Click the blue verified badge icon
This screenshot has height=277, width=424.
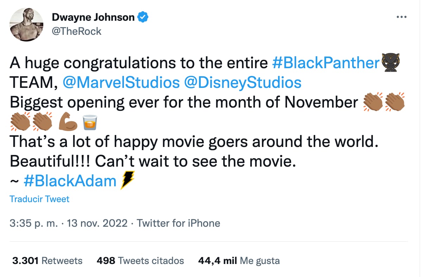pos(142,17)
